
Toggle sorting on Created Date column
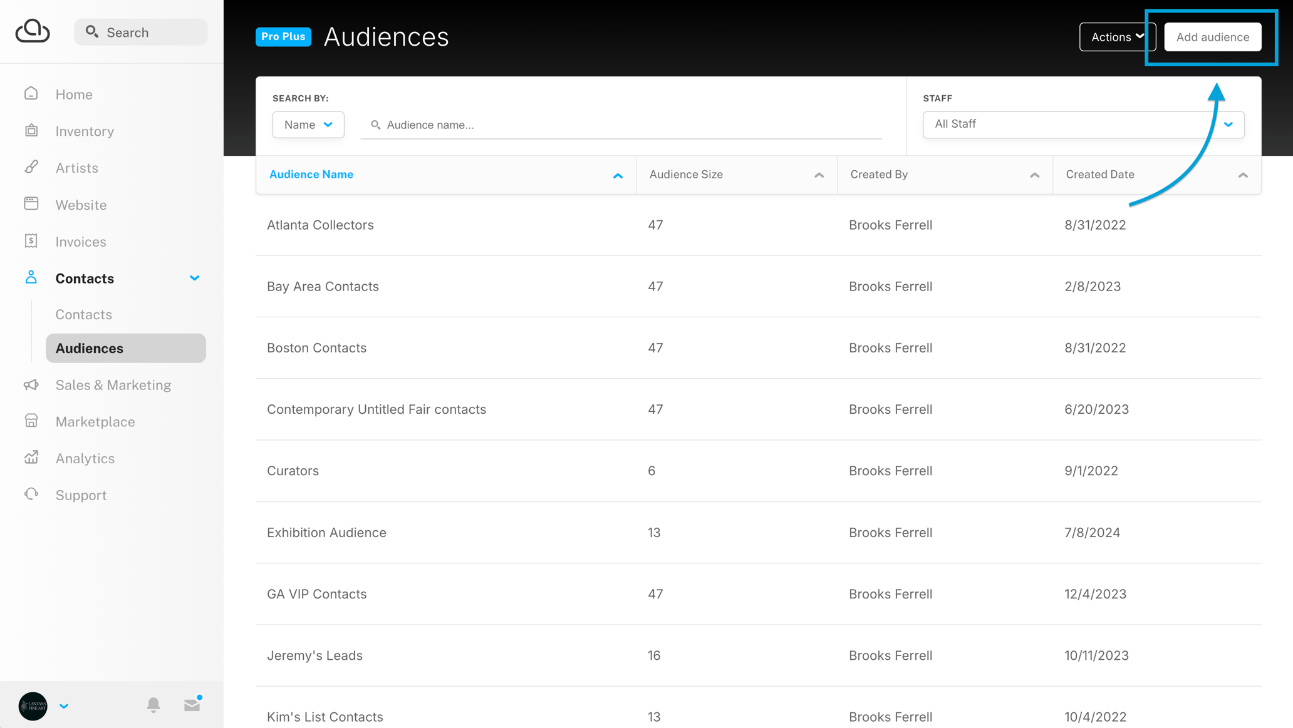point(1243,176)
